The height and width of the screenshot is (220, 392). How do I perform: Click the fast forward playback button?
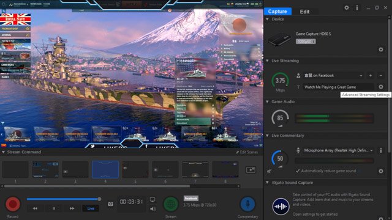[x=72, y=208]
